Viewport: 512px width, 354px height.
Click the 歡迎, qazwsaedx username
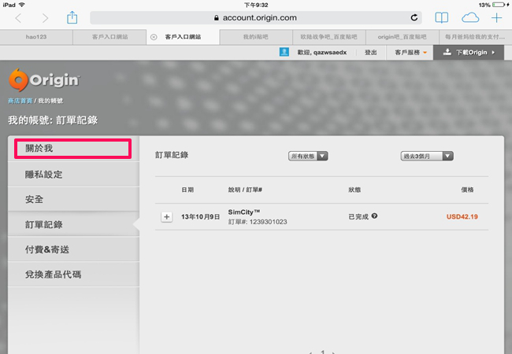pos(322,53)
